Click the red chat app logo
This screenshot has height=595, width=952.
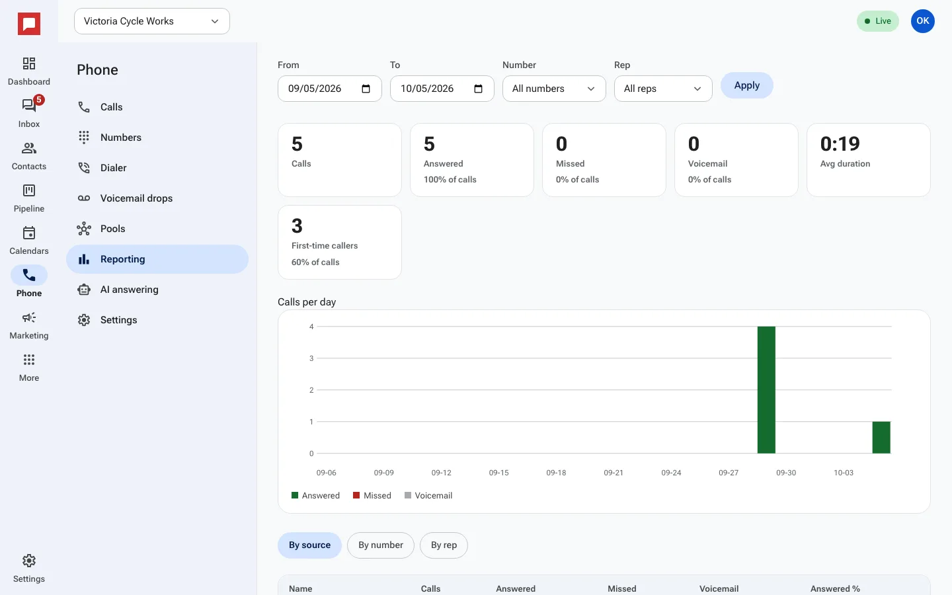click(29, 24)
